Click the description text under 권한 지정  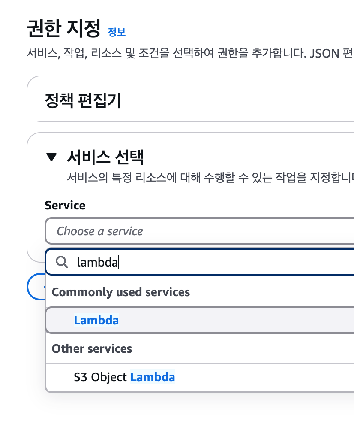tap(190, 53)
